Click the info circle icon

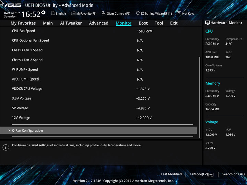[x=6, y=147]
